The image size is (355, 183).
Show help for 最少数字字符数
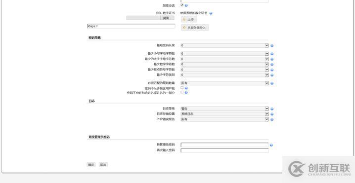click(272, 65)
